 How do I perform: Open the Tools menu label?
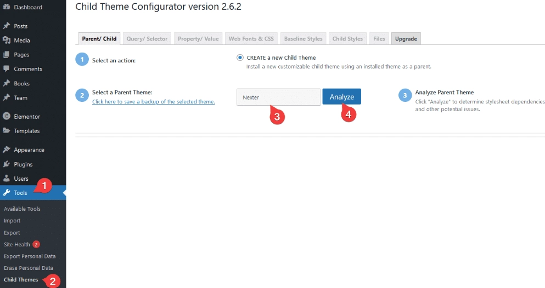coord(20,193)
